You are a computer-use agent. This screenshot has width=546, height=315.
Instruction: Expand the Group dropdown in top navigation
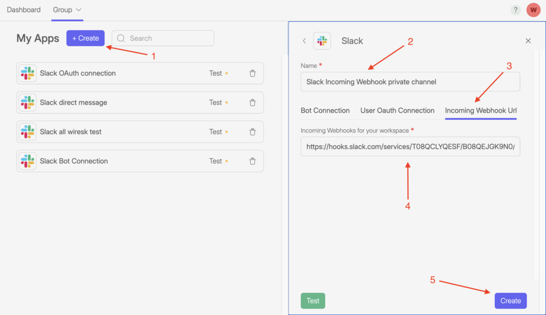point(67,10)
